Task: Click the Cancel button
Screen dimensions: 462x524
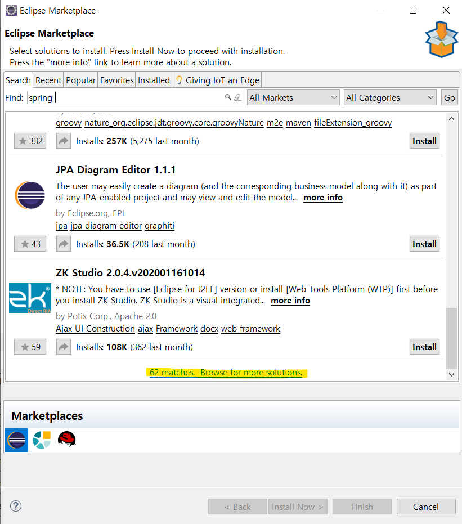Action: click(x=426, y=507)
